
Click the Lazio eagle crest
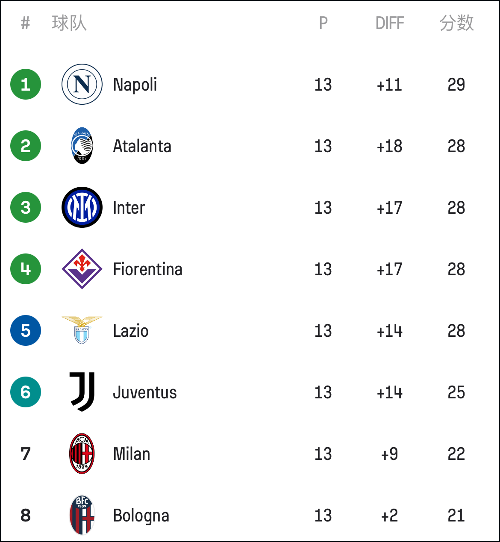pos(82,330)
